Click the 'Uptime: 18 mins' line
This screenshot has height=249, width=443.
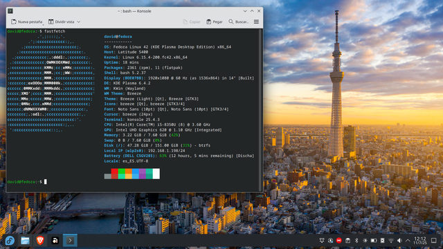pyautogui.click(x=121, y=62)
